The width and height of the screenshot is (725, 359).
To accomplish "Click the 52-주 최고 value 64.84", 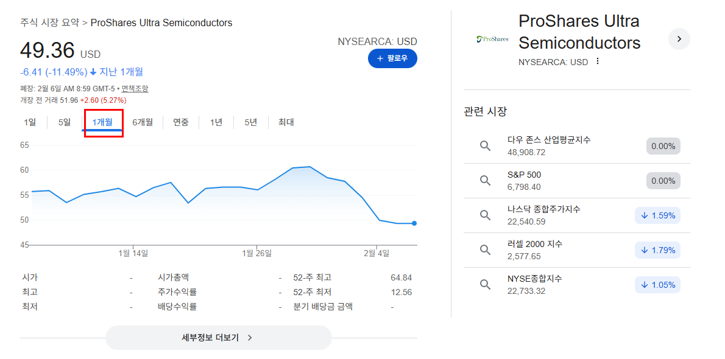I will coord(401,277).
